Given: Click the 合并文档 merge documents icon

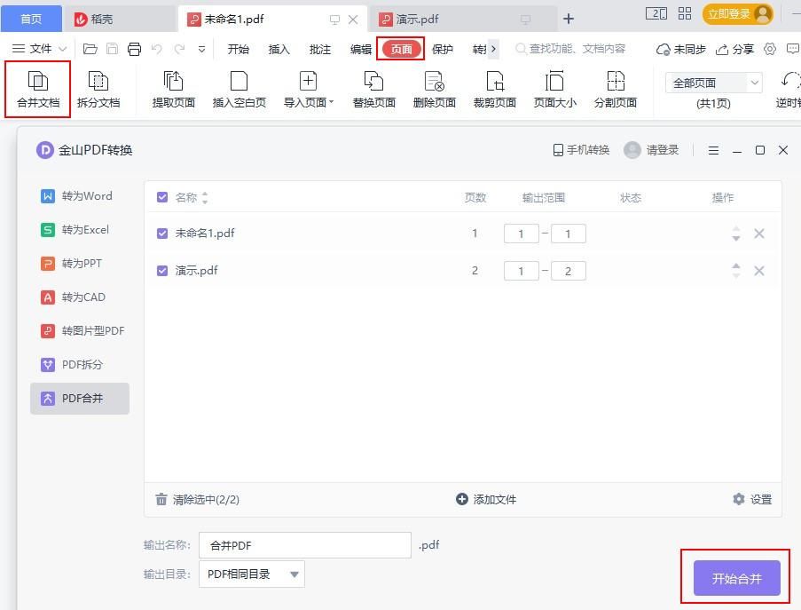Looking at the screenshot, I should click(x=37, y=82).
